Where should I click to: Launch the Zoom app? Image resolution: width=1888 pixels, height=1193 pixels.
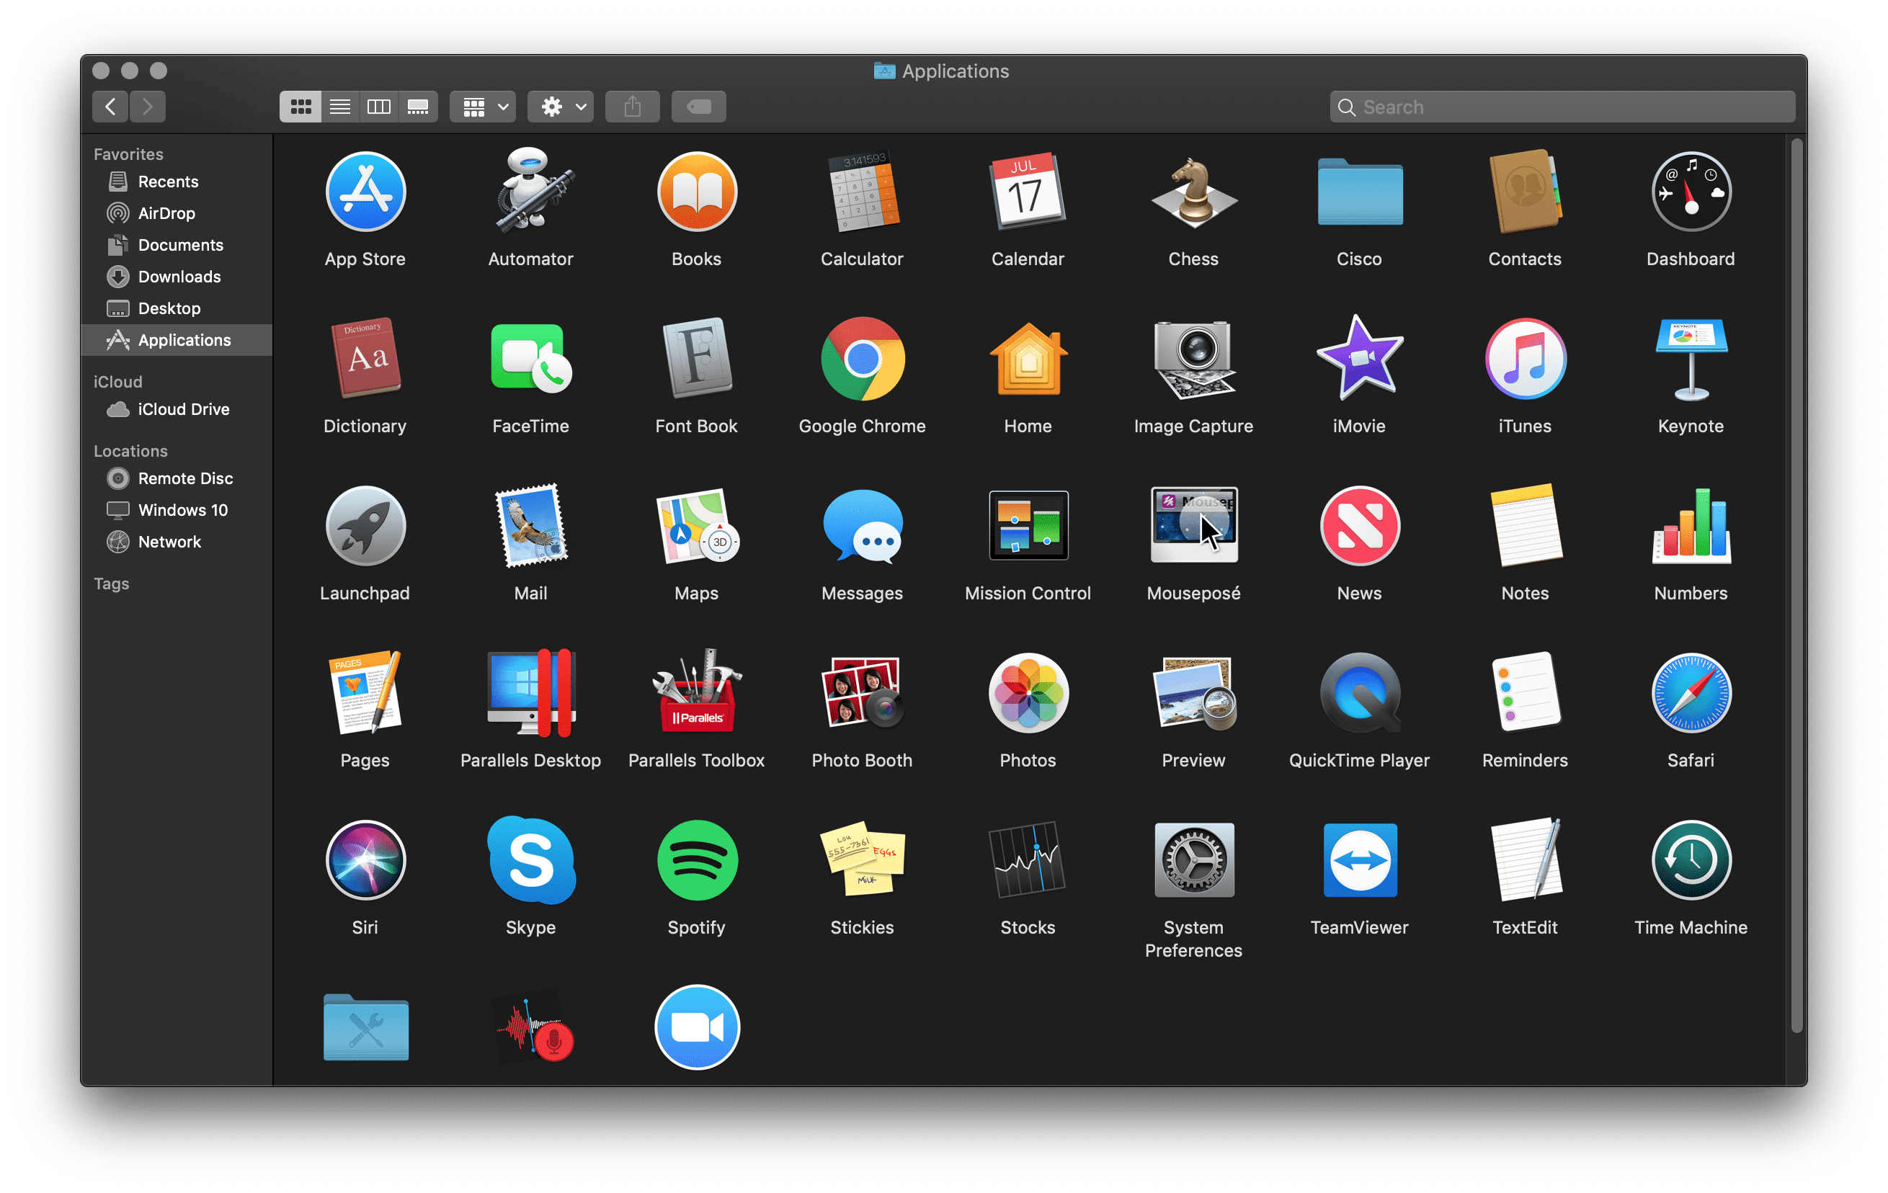[695, 1027]
